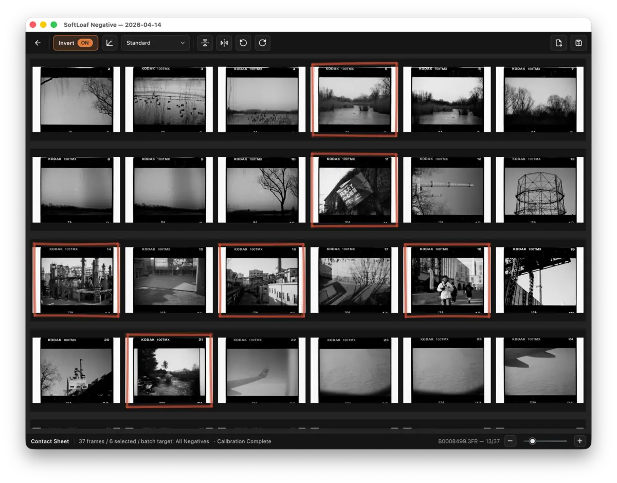
Task: Zoom out thumbnails with minus button
Action: 510,441
